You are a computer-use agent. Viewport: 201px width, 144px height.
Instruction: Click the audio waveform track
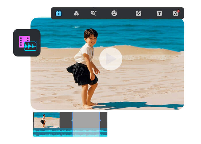[x=70, y=132]
